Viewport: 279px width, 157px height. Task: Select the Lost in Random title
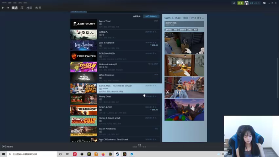click(x=107, y=43)
